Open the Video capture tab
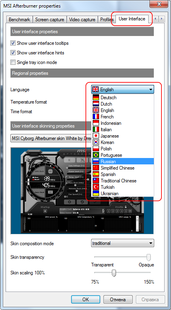This screenshot has width=171, height=310. (82, 20)
